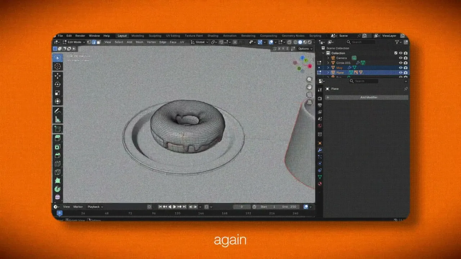This screenshot has width=461, height=259.
Task: Expand the Camera tree item
Action: 328,58
